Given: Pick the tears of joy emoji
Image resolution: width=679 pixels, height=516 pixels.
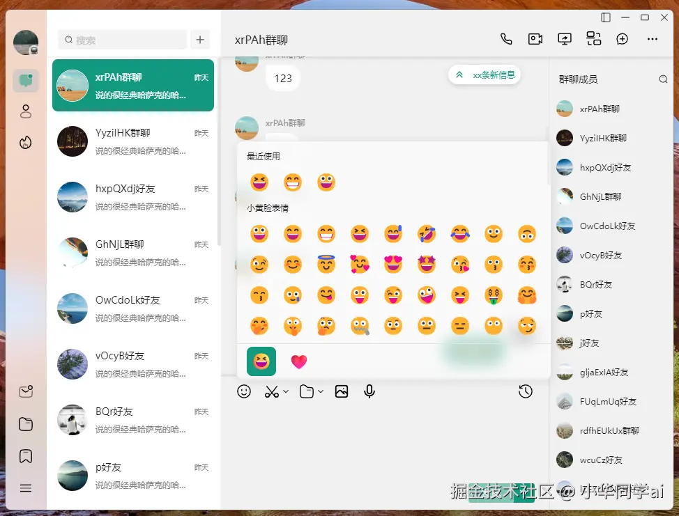Looking at the screenshot, I should 460,233.
